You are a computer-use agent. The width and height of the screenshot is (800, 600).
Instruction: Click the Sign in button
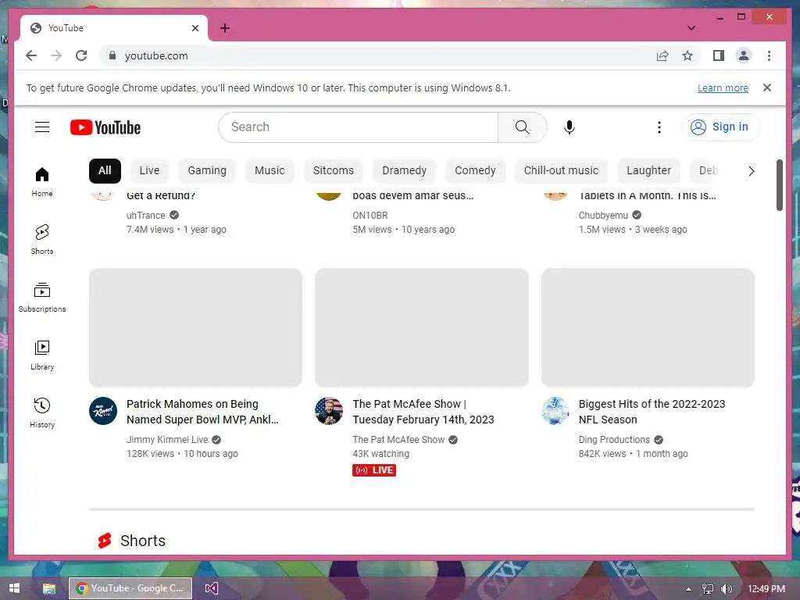tap(720, 127)
